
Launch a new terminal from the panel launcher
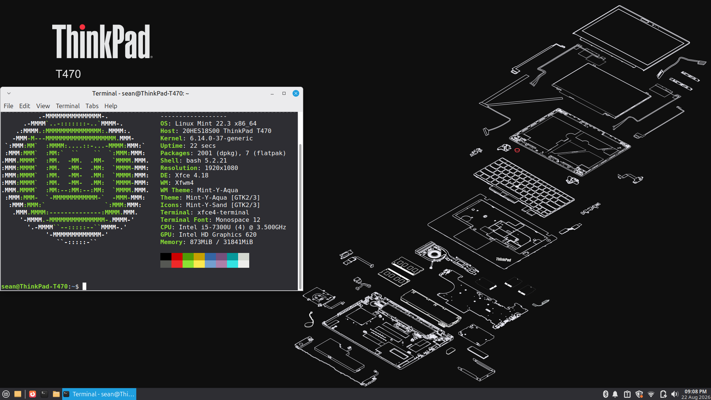pyautogui.click(x=44, y=394)
